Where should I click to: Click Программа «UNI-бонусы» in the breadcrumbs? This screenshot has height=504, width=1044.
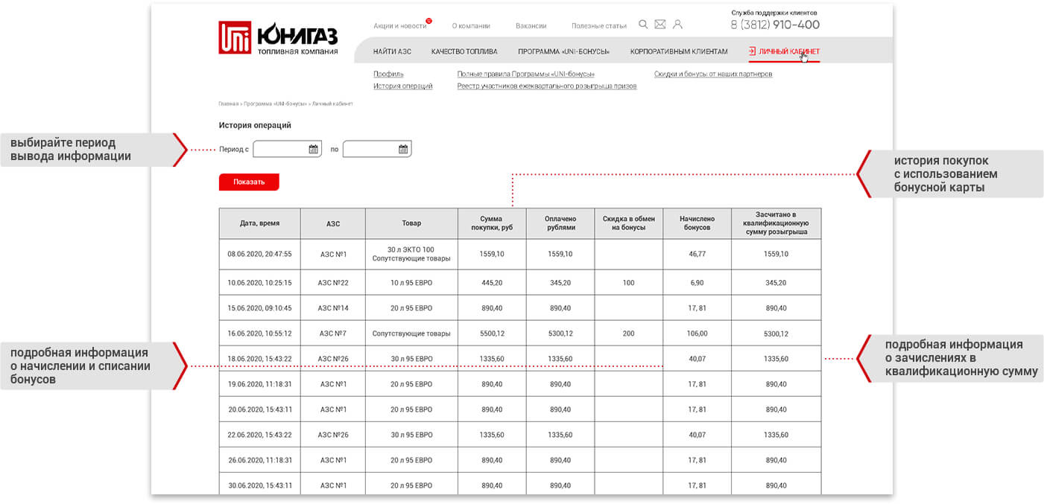pos(275,103)
